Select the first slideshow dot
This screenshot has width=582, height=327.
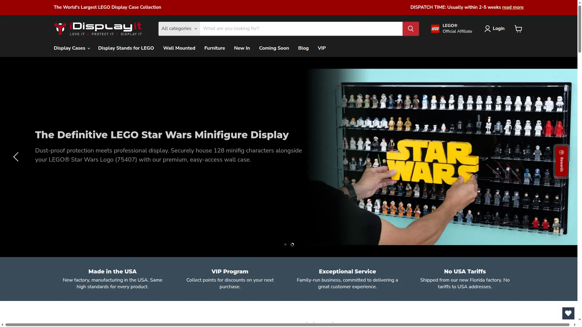pos(285,245)
